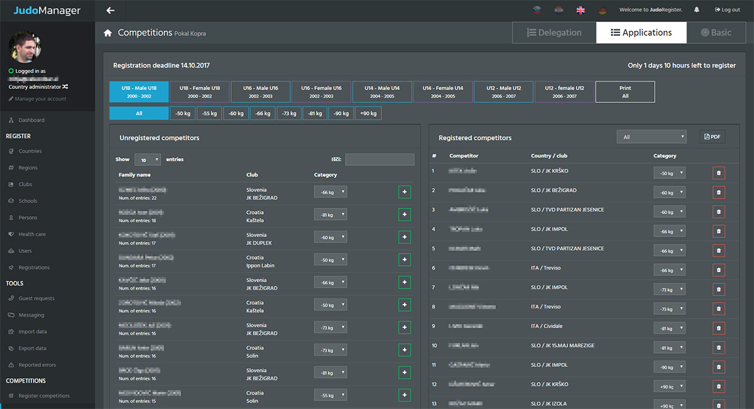
Task: Click the Log out link
Action: [728, 10]
